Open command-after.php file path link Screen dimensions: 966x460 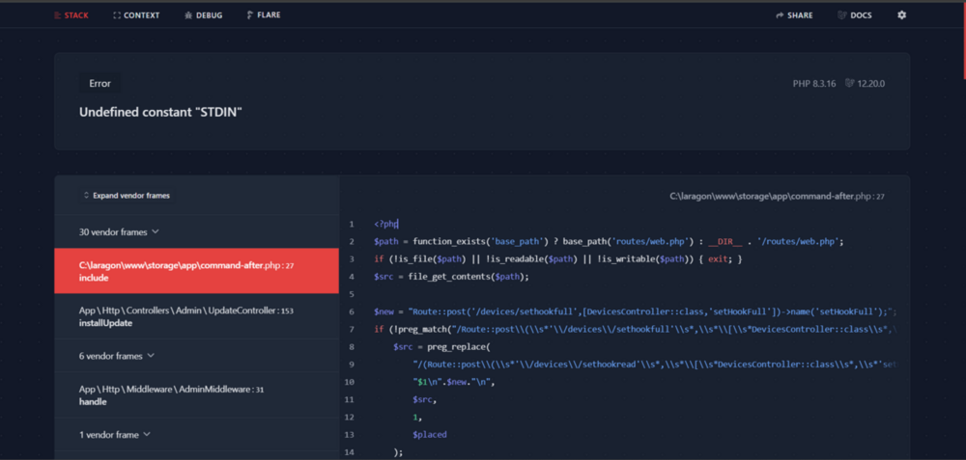pos(777,196)
